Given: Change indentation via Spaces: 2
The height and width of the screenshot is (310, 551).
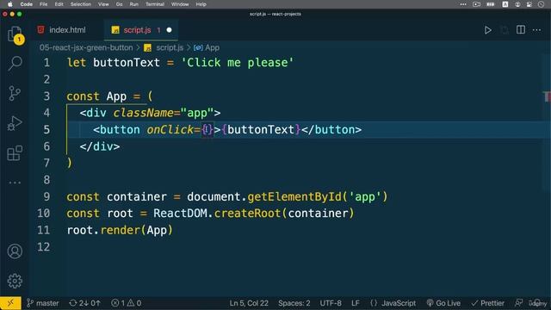Looking at the screenshot, I should [294, 303].
